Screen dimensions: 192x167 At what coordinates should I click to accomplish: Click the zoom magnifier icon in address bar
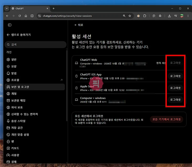coord(124,16)
